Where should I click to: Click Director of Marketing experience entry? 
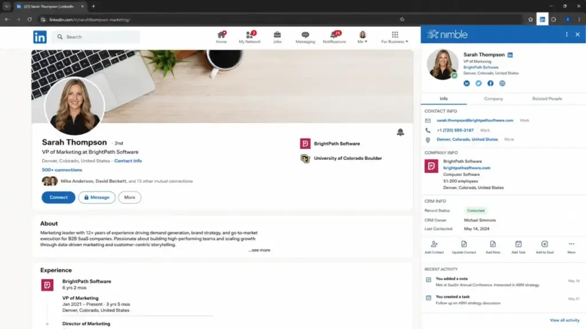86,324
